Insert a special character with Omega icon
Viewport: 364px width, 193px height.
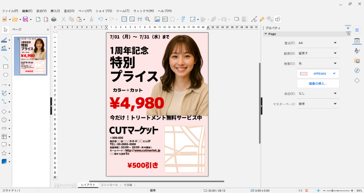pyautogui.click(x=173, y=20)
